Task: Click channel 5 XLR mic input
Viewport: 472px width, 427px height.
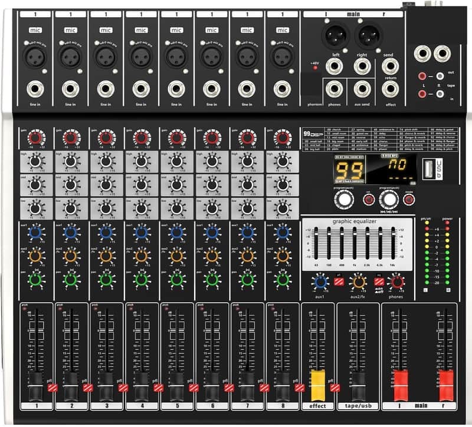Action: pyautogui.click(x=176, y=57)
